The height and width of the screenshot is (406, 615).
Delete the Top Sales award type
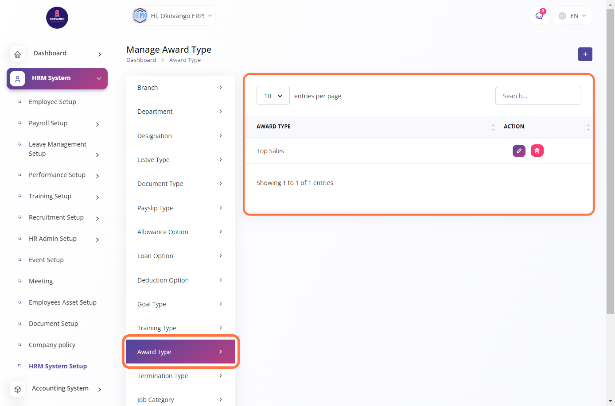pos(537,151)
